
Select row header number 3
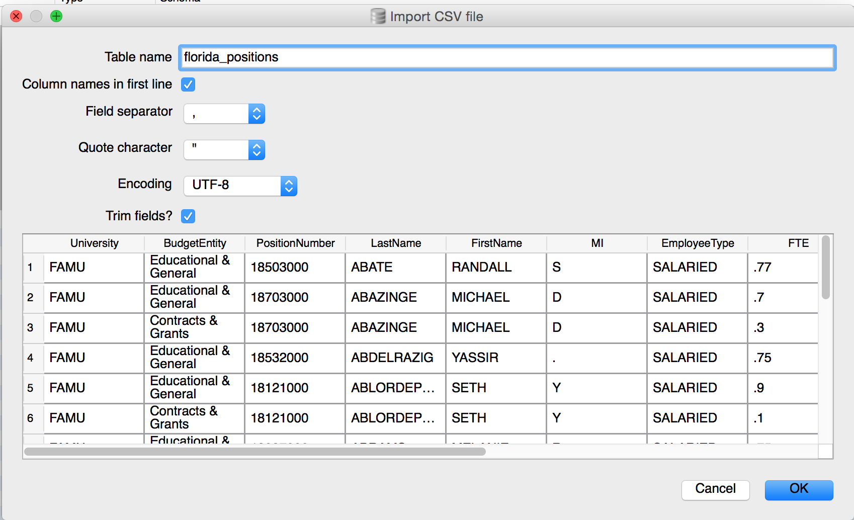(33, 328)
